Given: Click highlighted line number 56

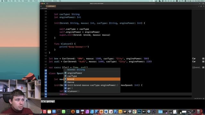Looking at the screenshot, I should (x=45, y=94).
